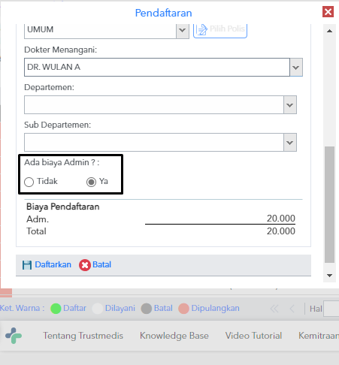Click the red Batal cancel icon

[85, 265]
